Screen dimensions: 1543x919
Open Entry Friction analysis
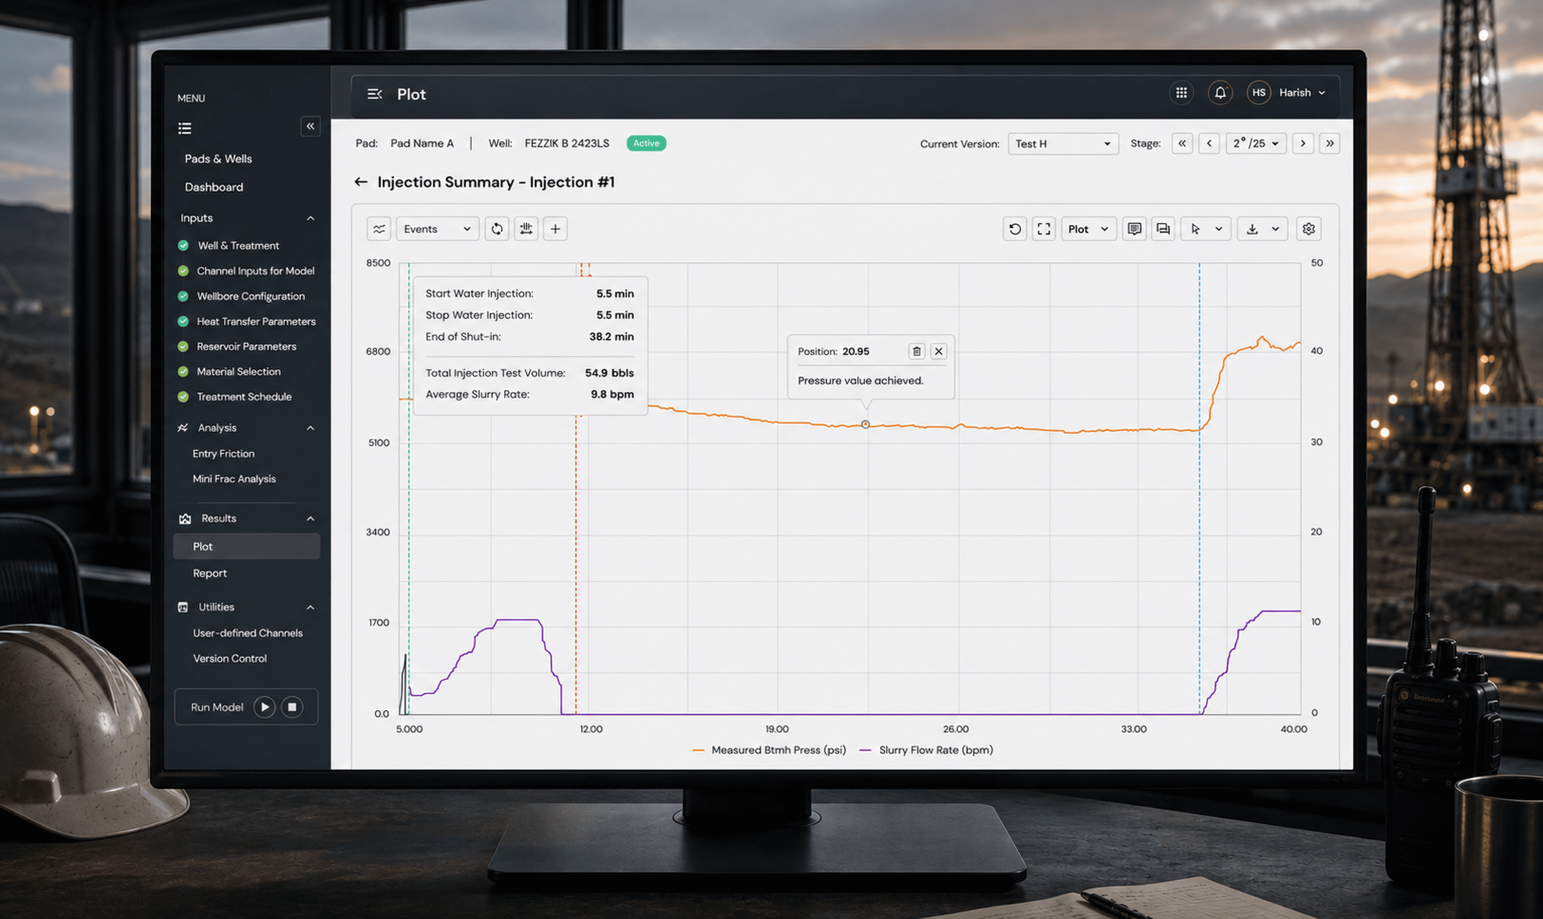coord(223,454)
